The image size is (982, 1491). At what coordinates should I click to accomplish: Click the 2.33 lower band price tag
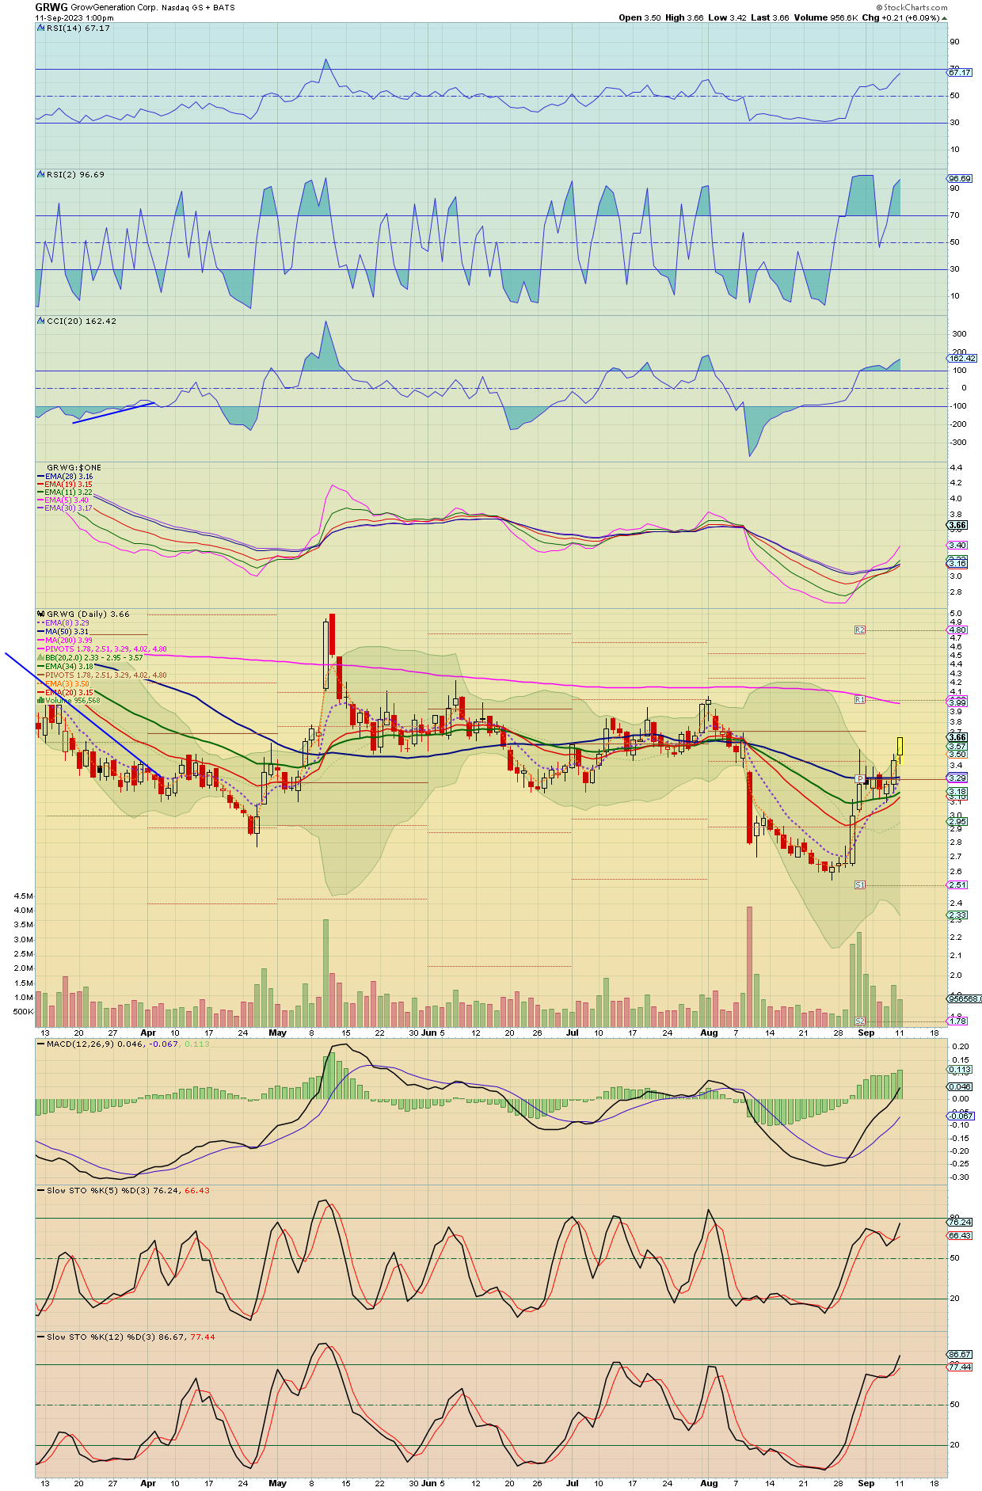[957, 915]
